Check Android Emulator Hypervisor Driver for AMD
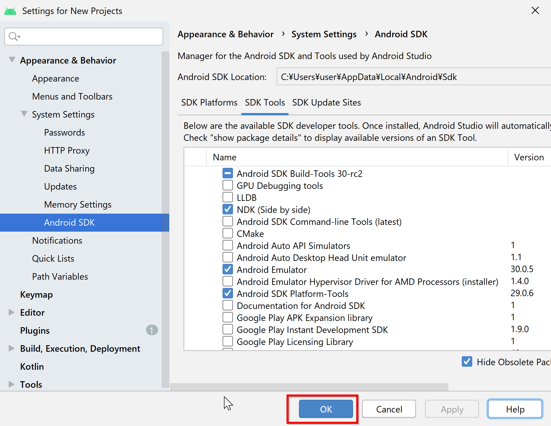 pos(227,281)
